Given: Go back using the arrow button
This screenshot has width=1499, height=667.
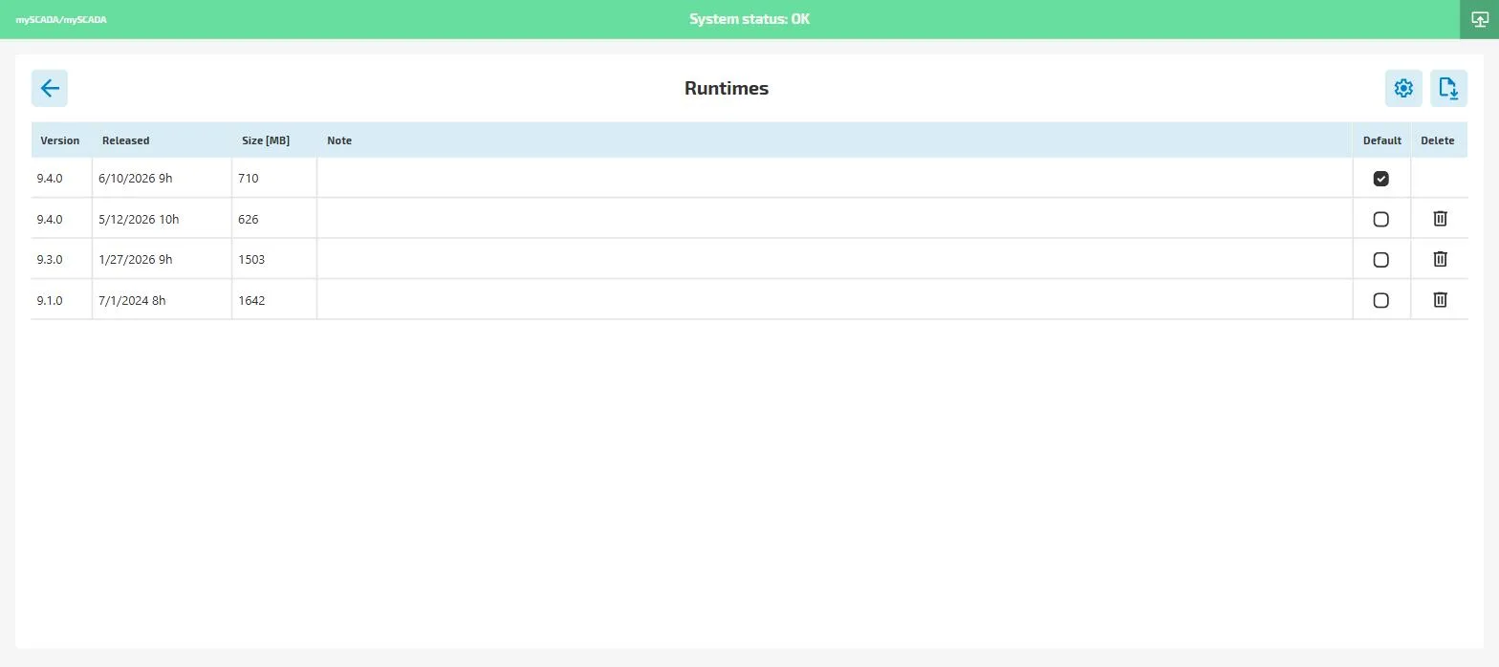Looking at the screenshot, I should point(50,88).
